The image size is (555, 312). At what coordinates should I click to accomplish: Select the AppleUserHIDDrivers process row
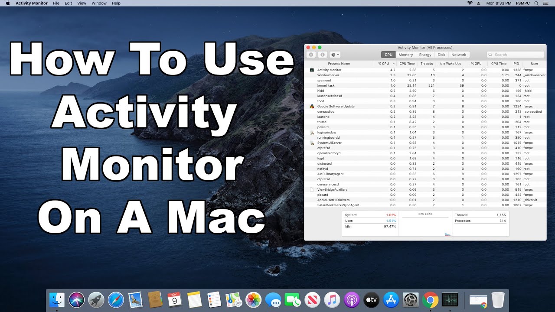[425, 200]
